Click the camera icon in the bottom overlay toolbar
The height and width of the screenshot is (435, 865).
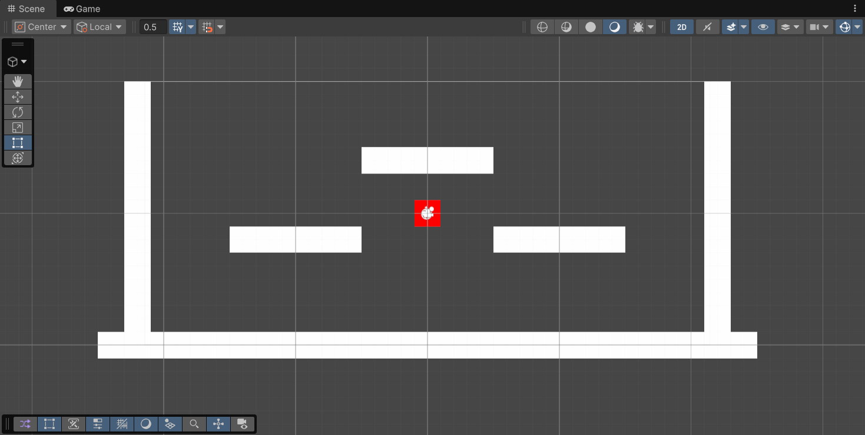[242, 424]
